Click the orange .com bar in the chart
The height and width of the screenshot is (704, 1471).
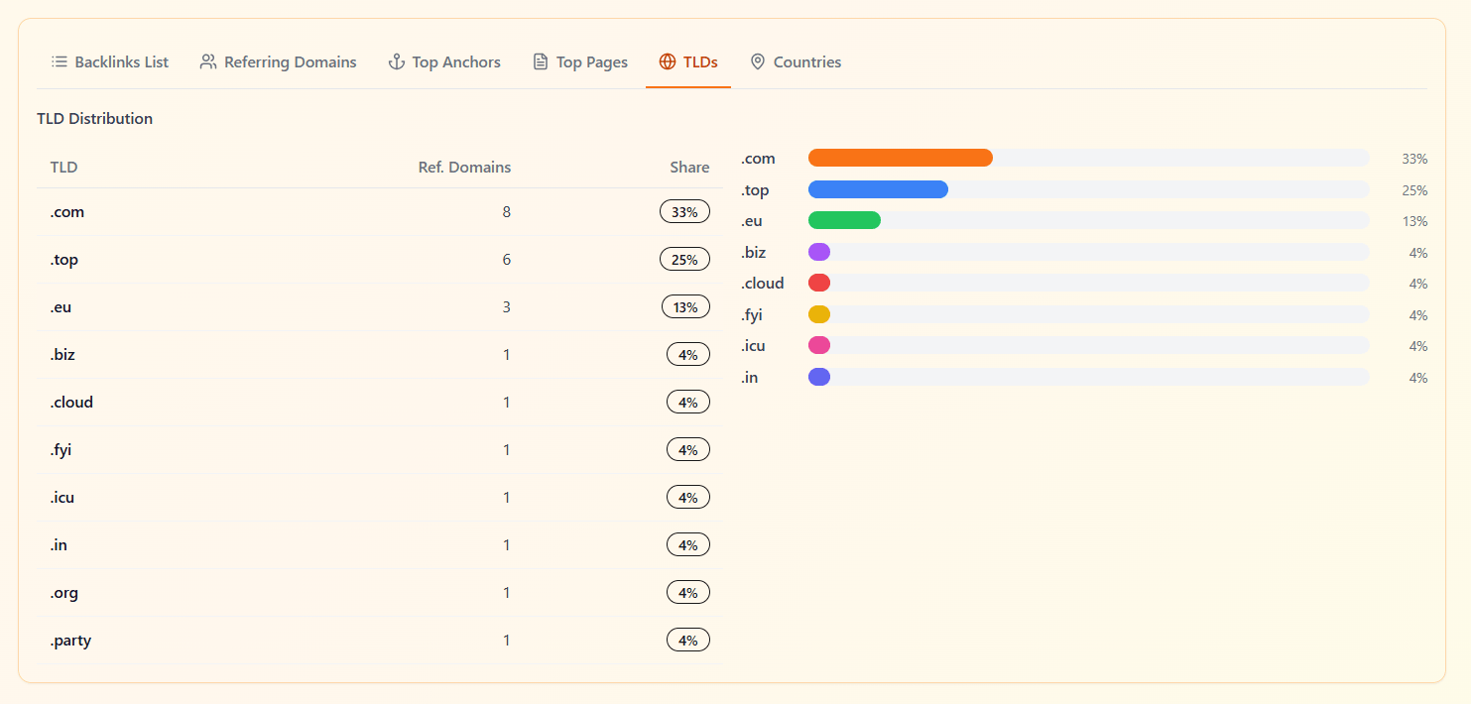[x=900, y=157]
